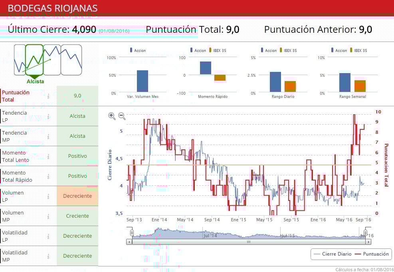
Task: Toggle IBEX 35 legend in Rango Diario chart
Action: tap(288, 50)
